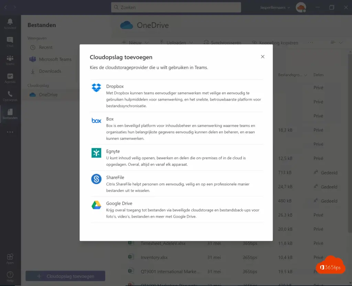Click the Google Drive title link
The height and width of the screenshot is (286, 352).
(119, 203)
